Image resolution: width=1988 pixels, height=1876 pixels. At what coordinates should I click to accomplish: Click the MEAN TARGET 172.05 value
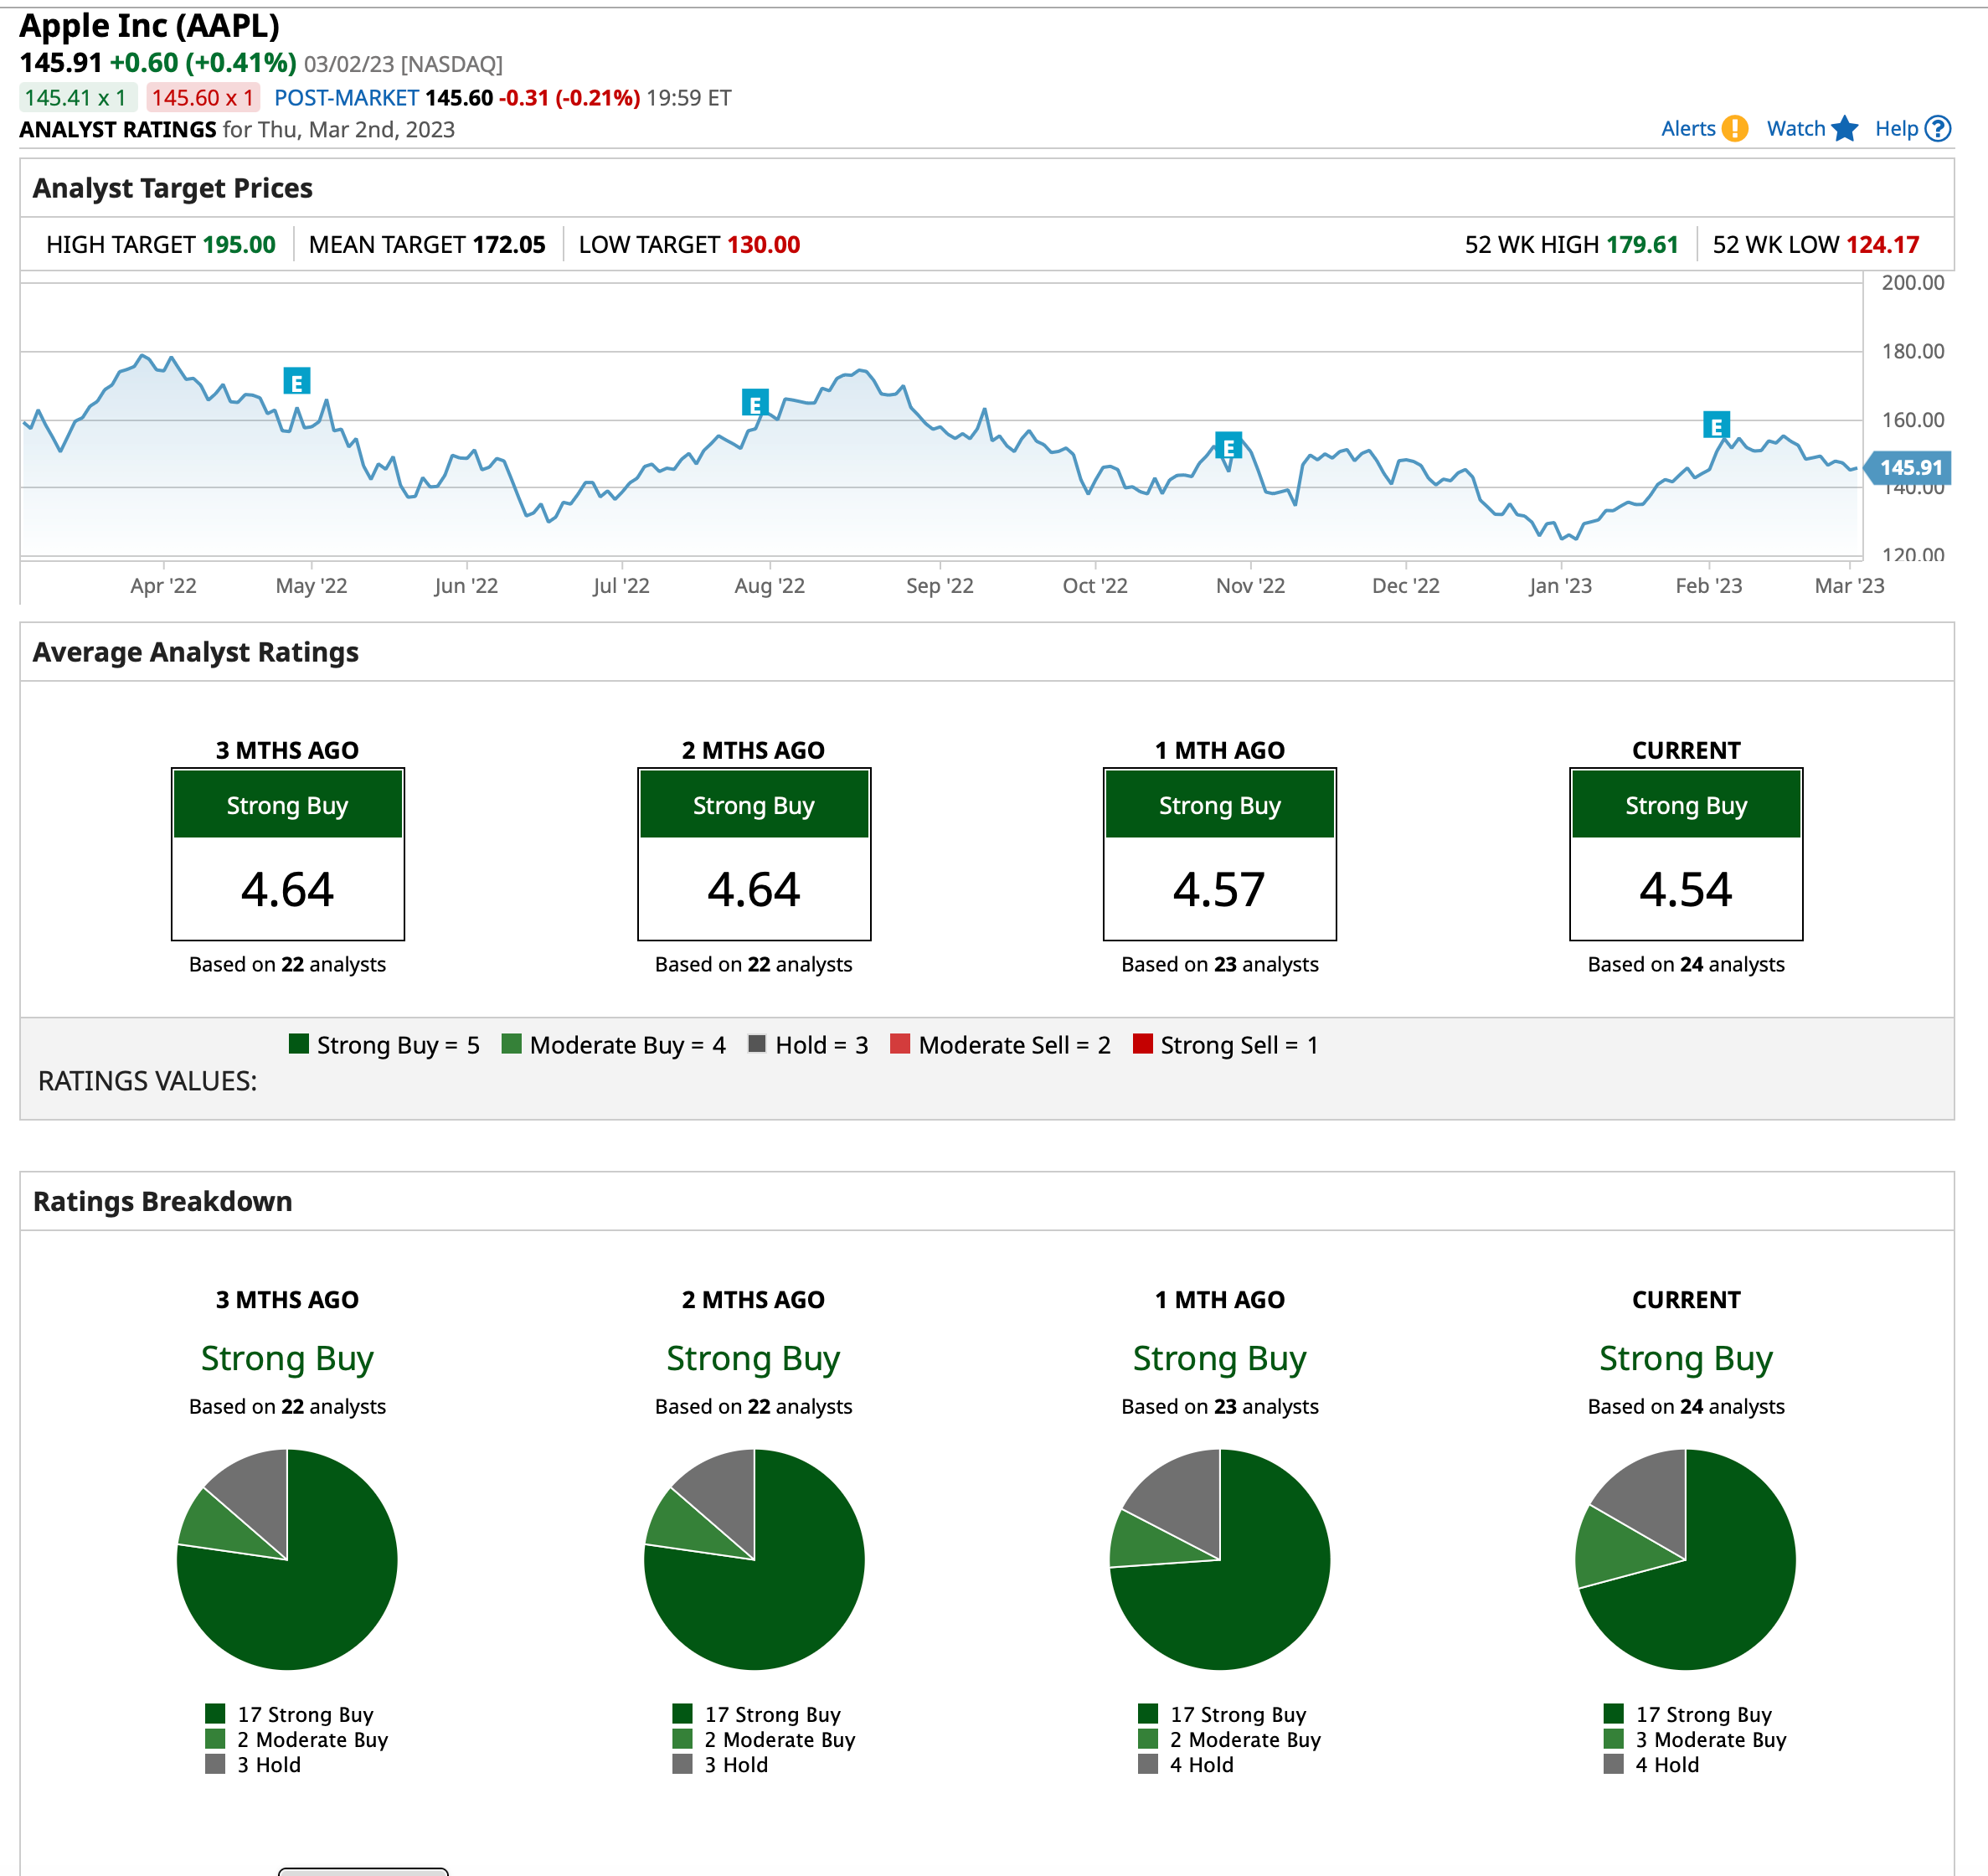point(509,245)
